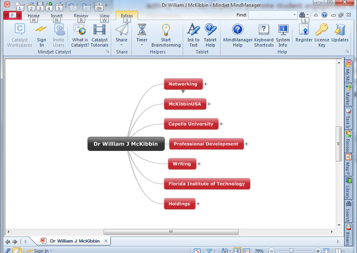
Task: Open Tablet Help
Action: (x=210, y=35)
